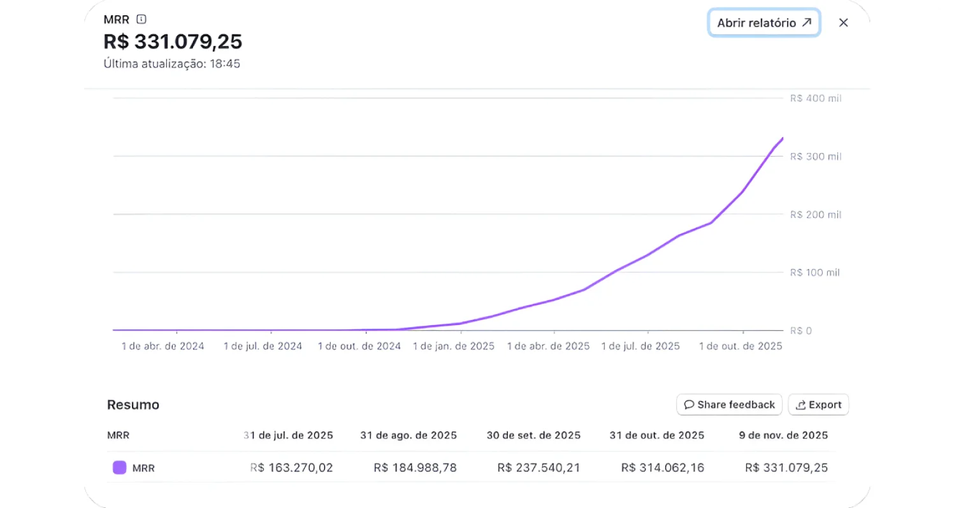Click the 1 de jan. de 2025 axis label
This screenshot has width=954, height=508.
click(453, 346)
